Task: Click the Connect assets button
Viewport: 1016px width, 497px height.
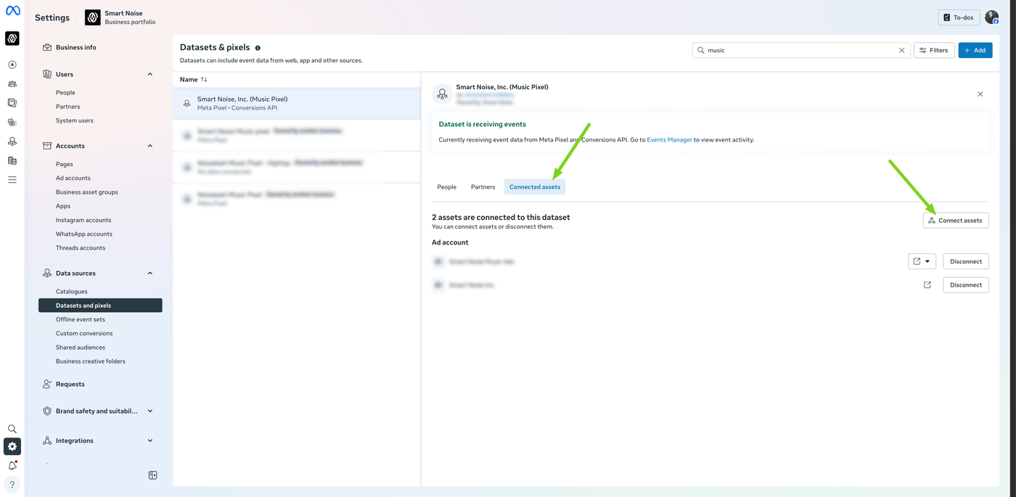Action: coord(956,221)
